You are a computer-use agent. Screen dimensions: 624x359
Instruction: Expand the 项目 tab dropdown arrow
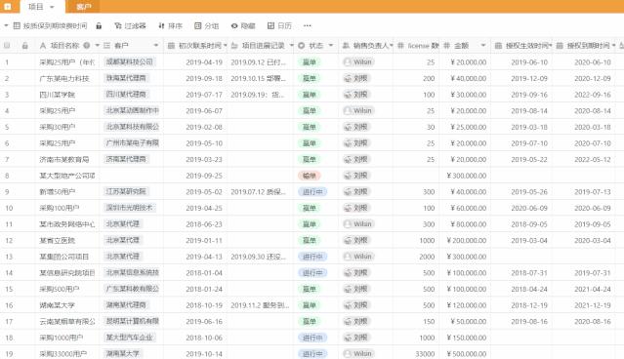tap(52, 7)
